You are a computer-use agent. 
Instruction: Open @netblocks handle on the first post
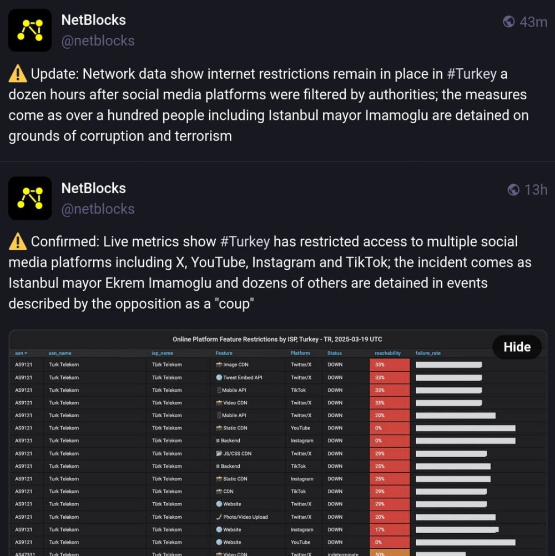tap(98, 41)
